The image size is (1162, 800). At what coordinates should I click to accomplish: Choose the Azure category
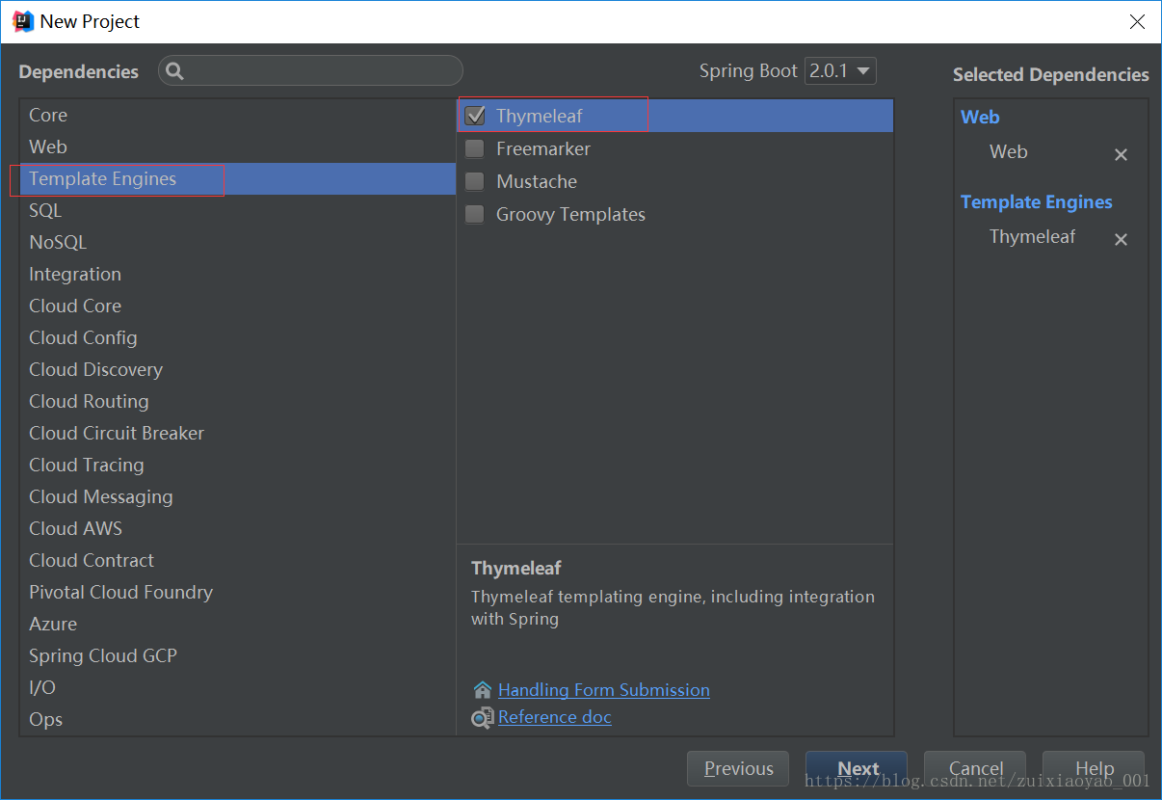[237, 624]
